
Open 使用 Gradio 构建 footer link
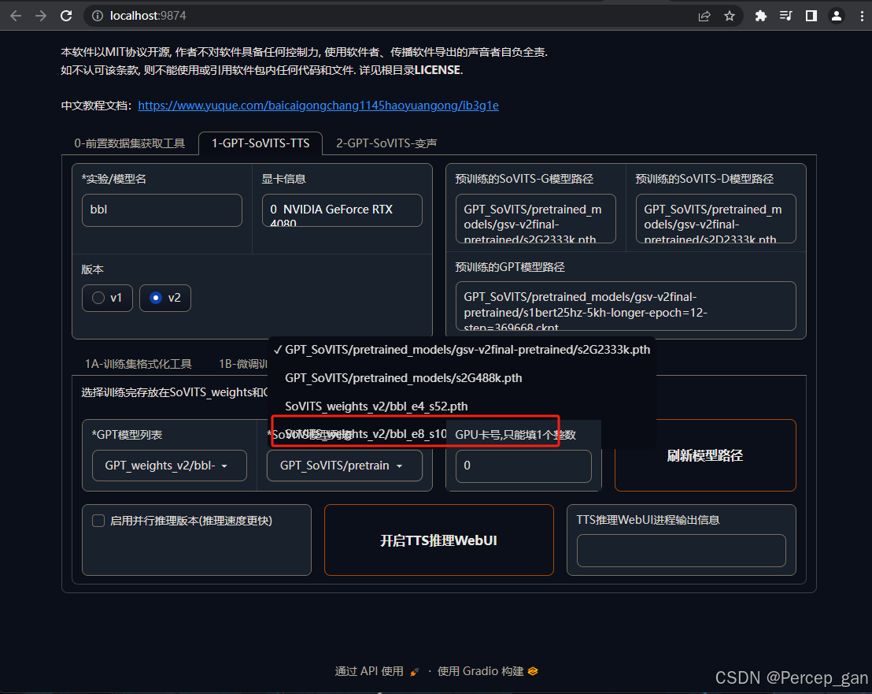point(488,671)
